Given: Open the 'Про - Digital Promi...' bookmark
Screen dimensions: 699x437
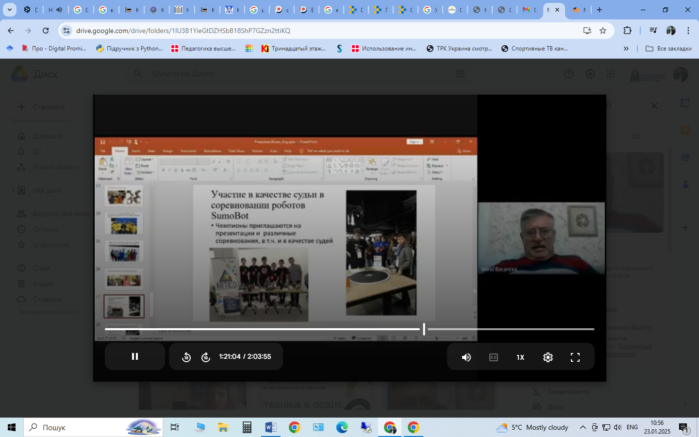Looking at the screenshot, I should [x=54, y=49].
